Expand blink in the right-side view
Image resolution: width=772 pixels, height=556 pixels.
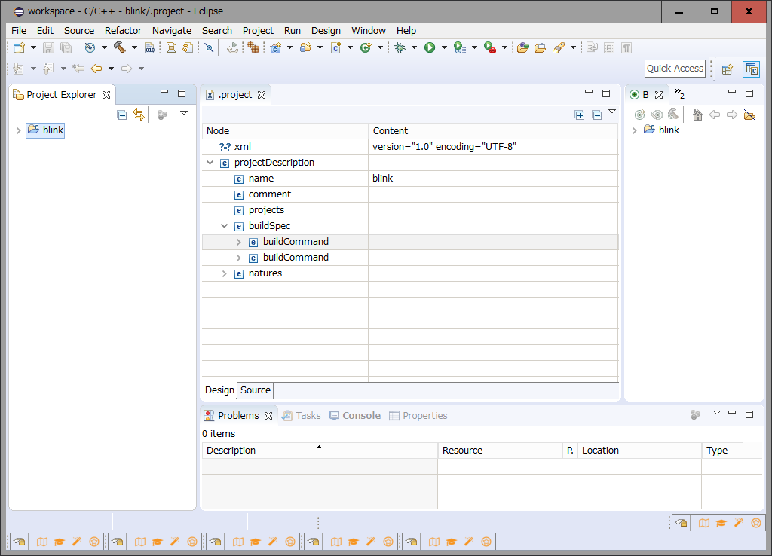[x=635, y=130]
